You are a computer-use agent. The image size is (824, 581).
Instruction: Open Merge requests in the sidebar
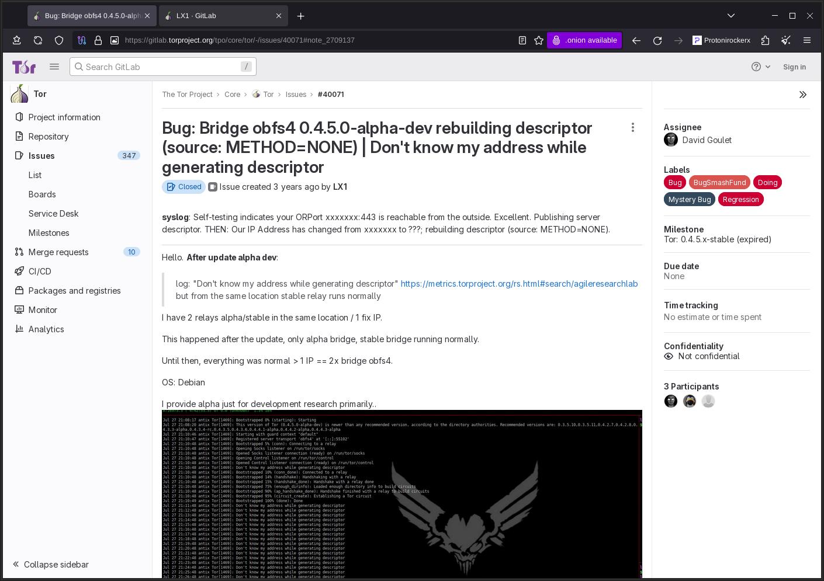(x=58, y=252)
